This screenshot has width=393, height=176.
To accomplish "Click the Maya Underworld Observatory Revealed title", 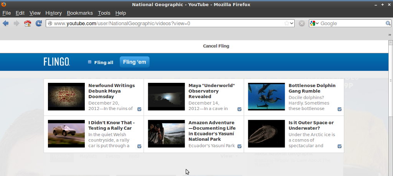I will point(211,91).
